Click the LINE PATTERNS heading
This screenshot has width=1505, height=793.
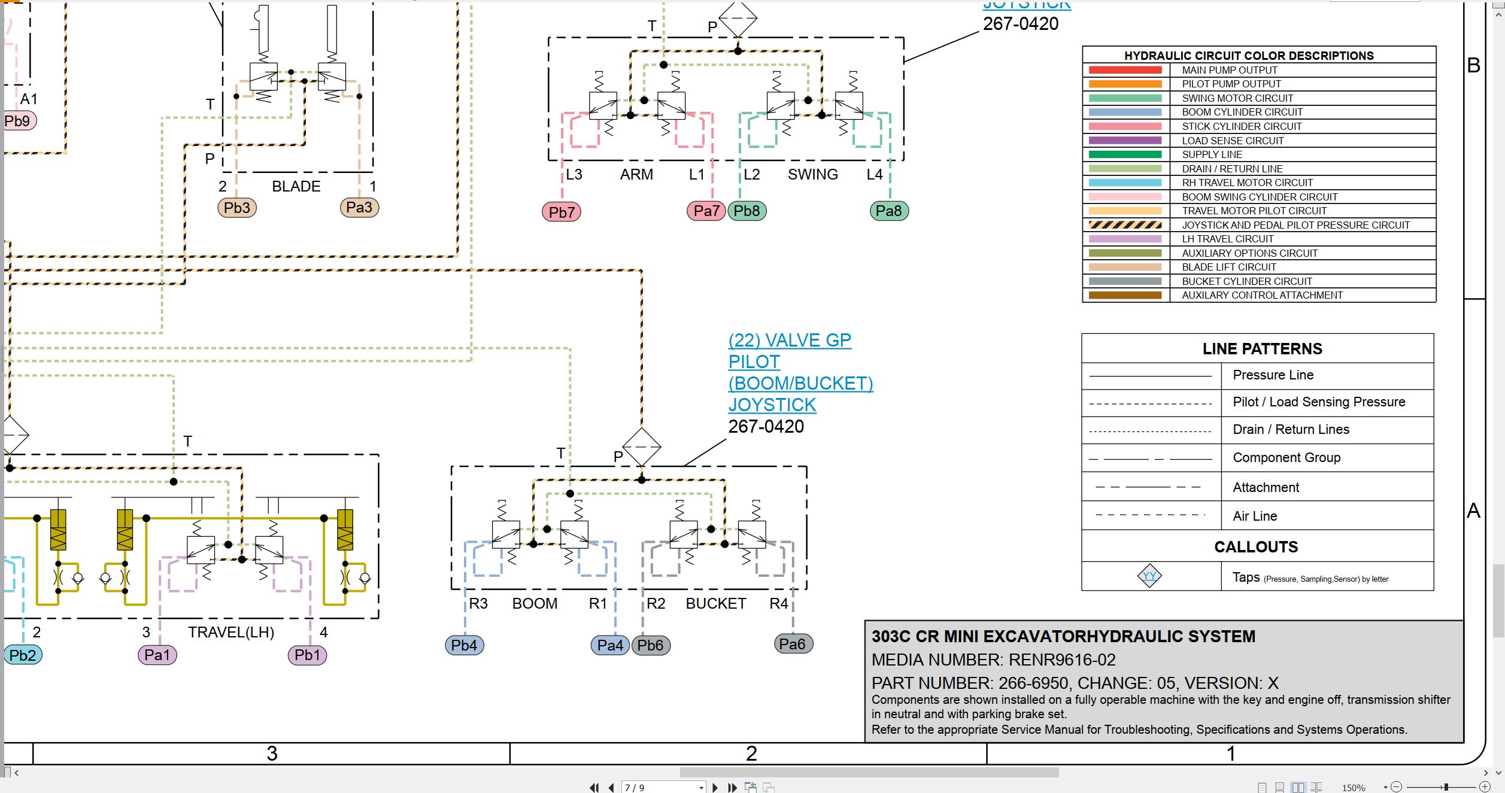click(x=1263, y=348)
